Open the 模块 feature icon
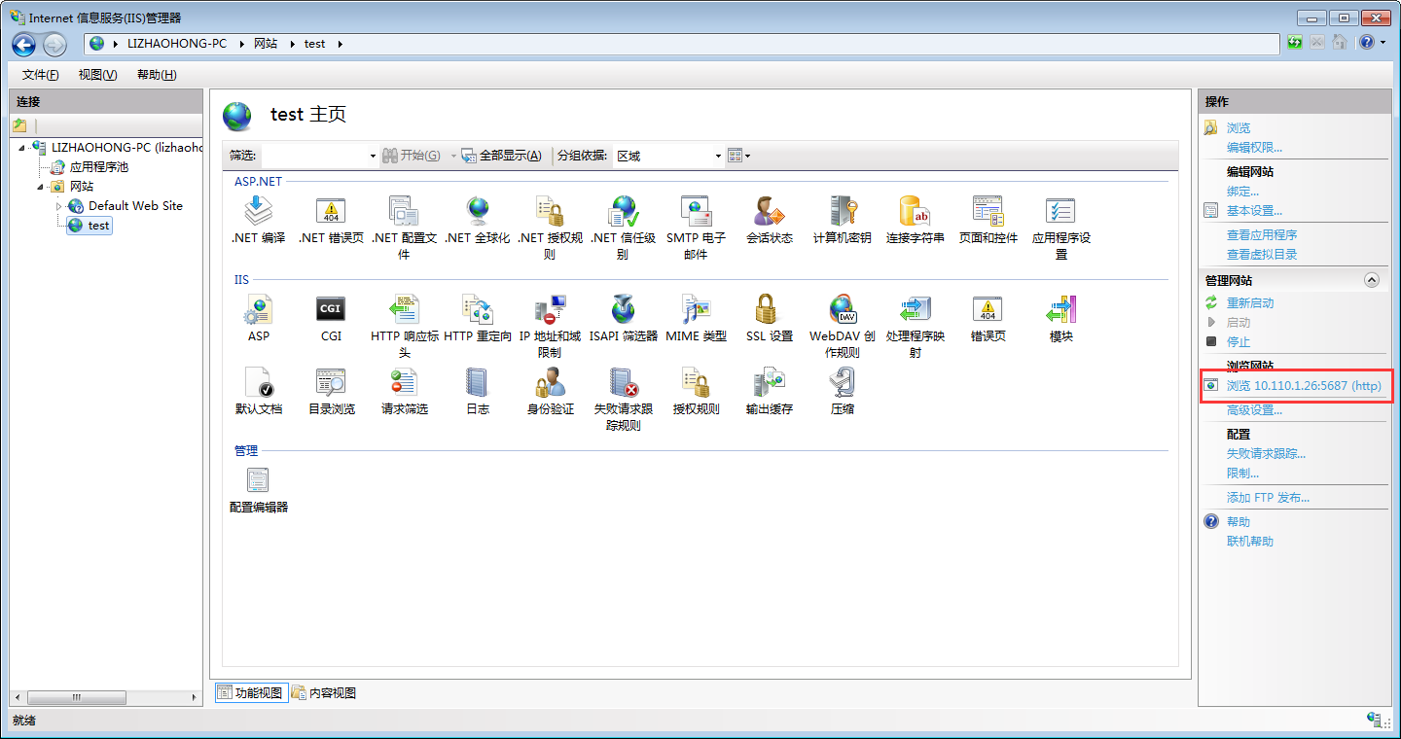This screenshot has width=1401, height=739. coord(1060,309)
